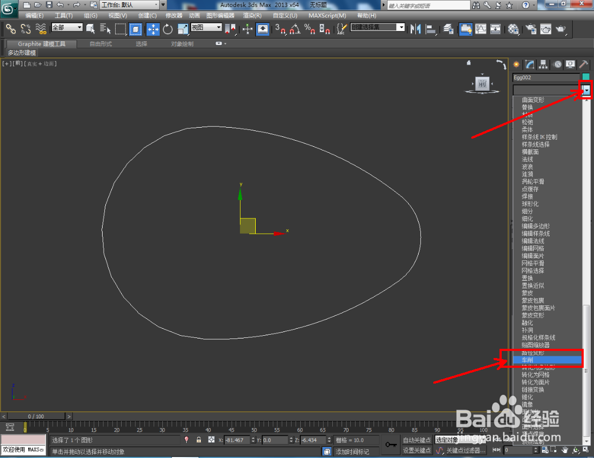Select the 车削 modifier in the list
The height and width of the screenshot is (458, 594).
point(547,360)
